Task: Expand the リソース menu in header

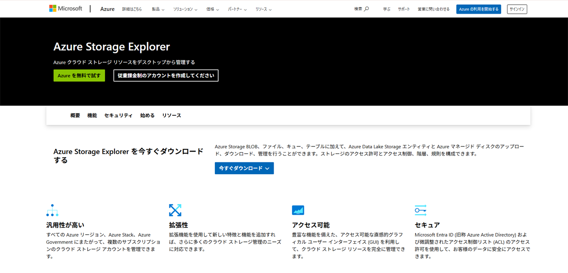Action: (264, 9)
